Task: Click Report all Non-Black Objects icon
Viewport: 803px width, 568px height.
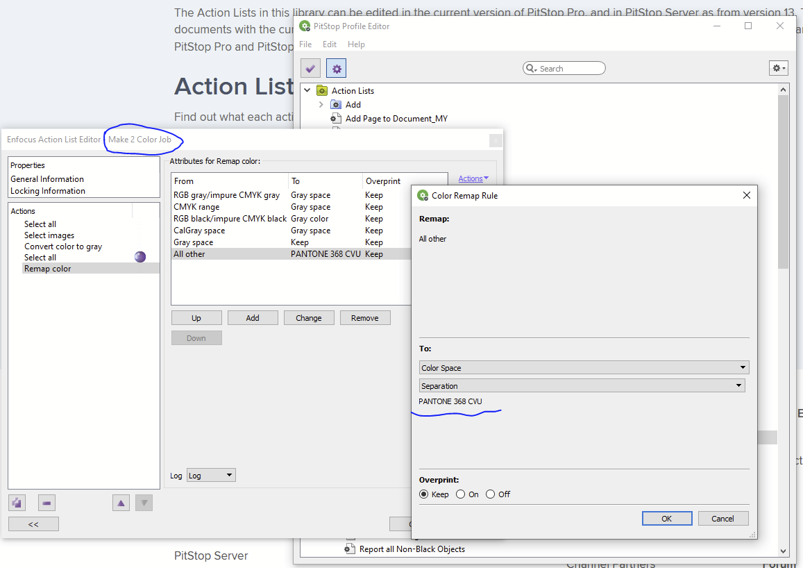Action: pos(350,549)
